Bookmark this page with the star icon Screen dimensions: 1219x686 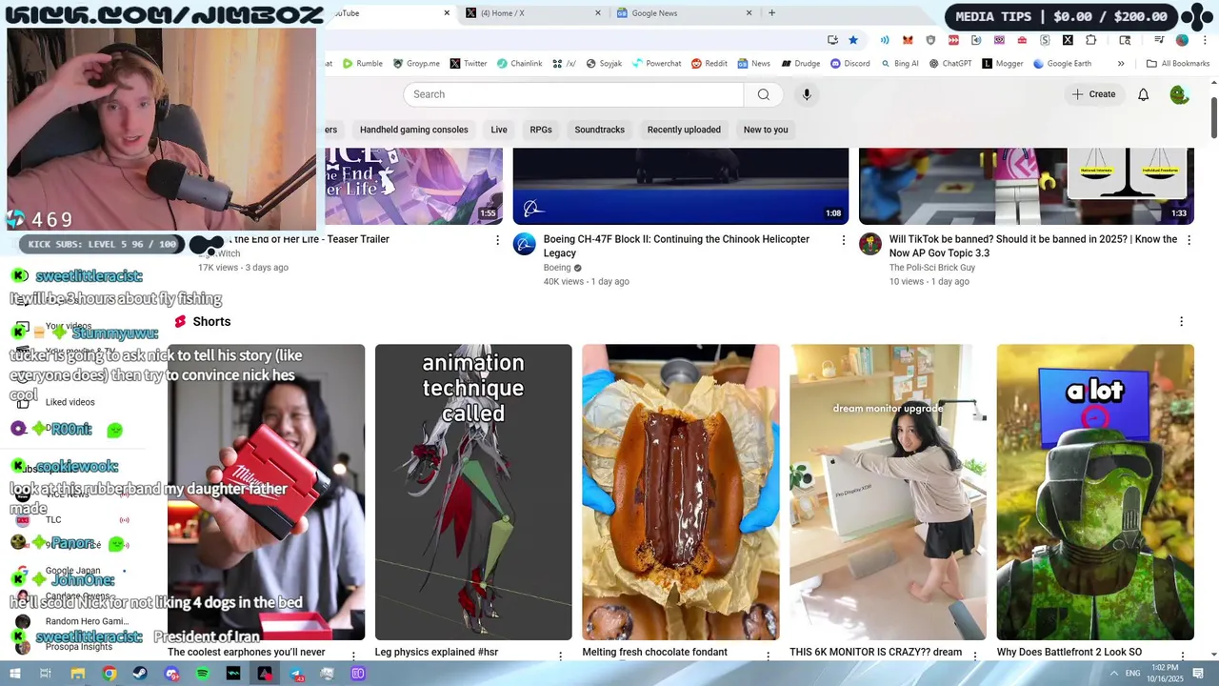853,40
